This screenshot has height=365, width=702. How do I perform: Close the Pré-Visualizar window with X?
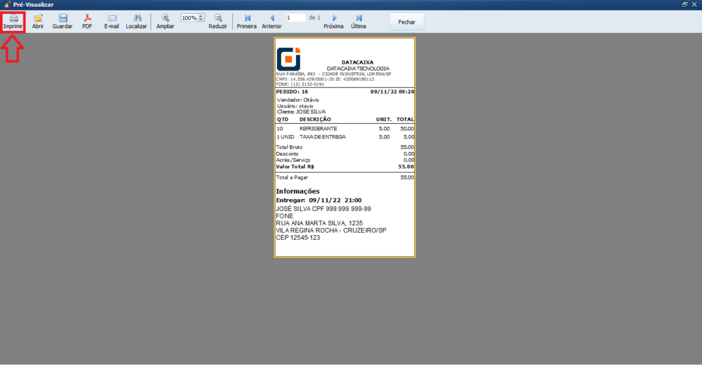pyautogui.click(x=694, y=4)
